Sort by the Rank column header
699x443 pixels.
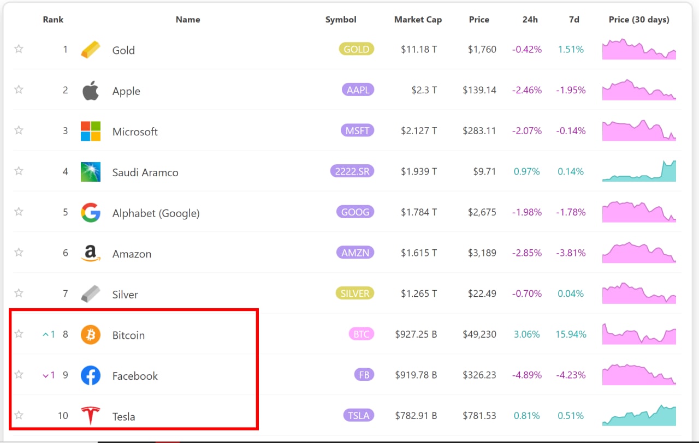click(x=53, y=20)
